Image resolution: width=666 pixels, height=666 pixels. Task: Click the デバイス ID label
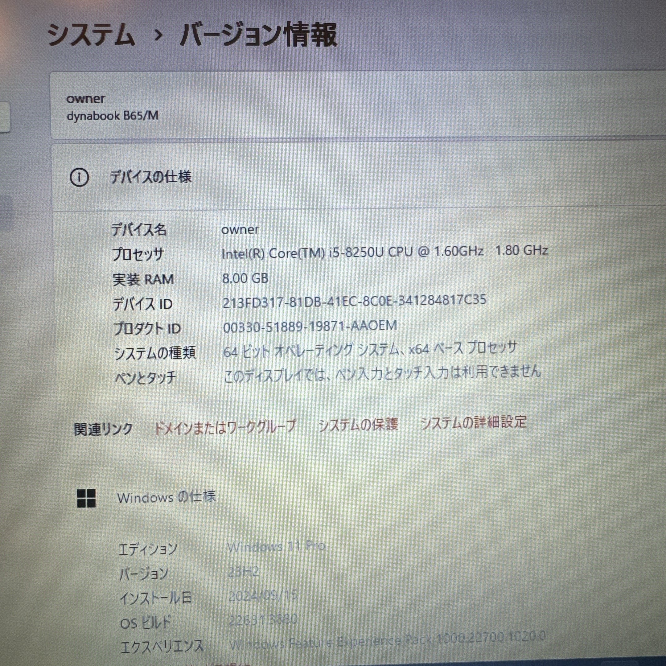pos(143,304)
